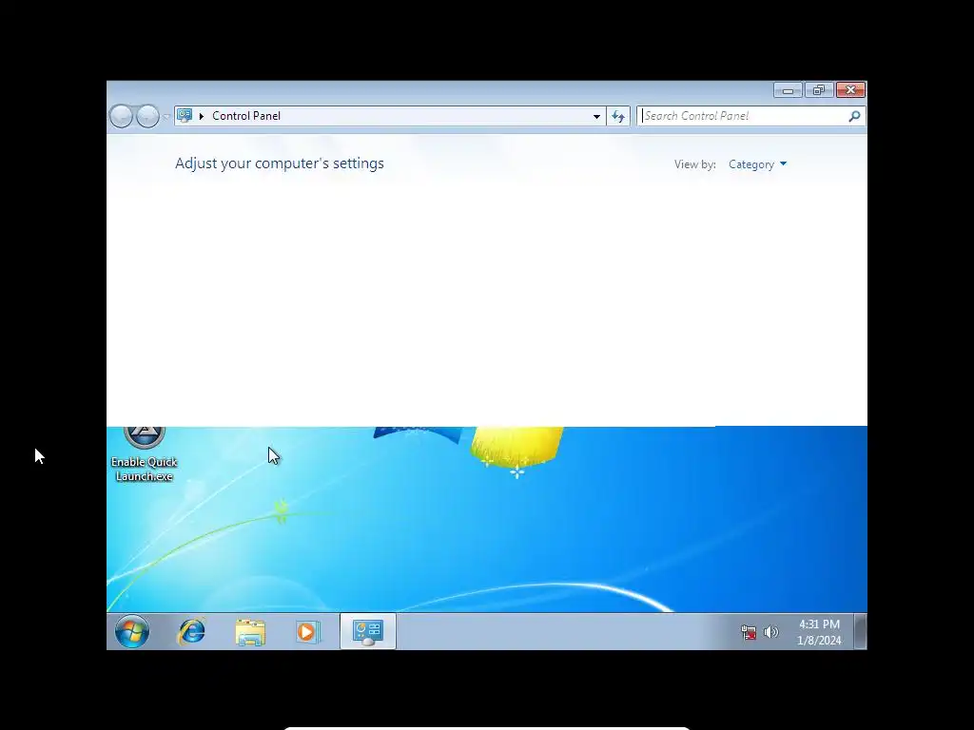Refresh the Control Panel view
974x730 pixels.
618,116
